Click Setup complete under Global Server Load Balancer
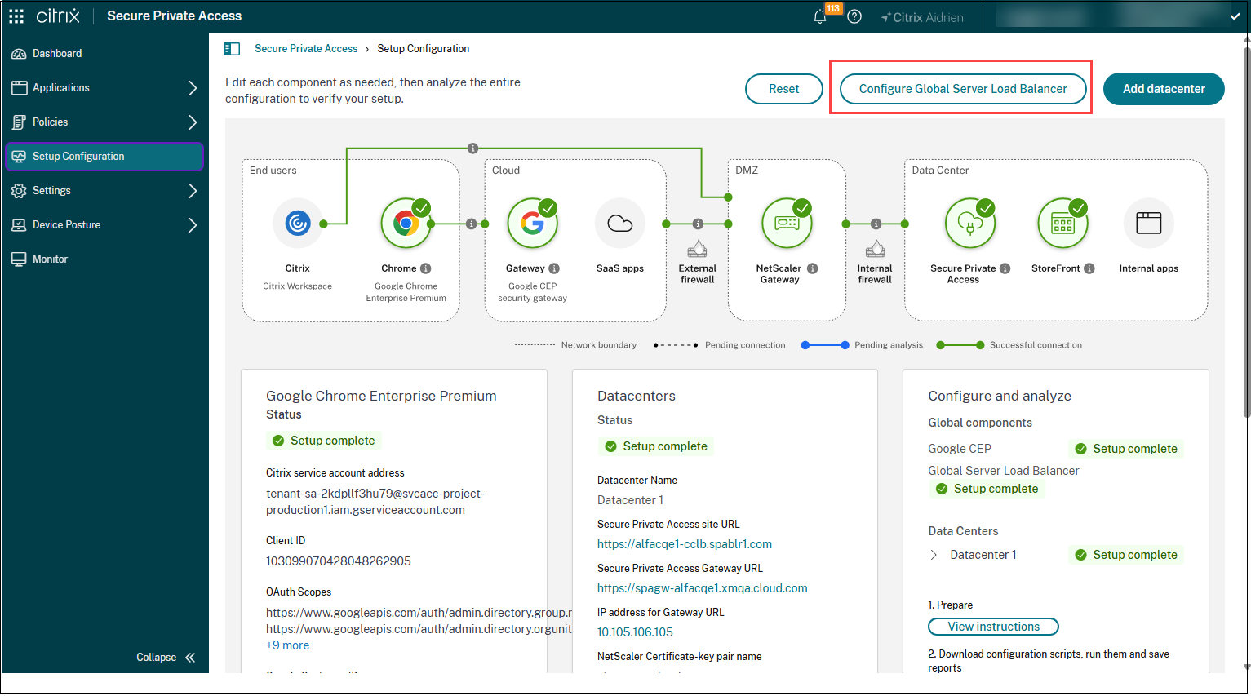The height and width of the screenshot is (696, 1251). 987,489
